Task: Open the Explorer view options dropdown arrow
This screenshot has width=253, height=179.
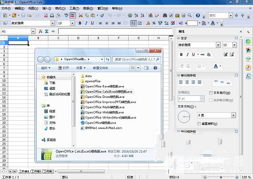Action: pyautogui.click(x=138, y=68)
